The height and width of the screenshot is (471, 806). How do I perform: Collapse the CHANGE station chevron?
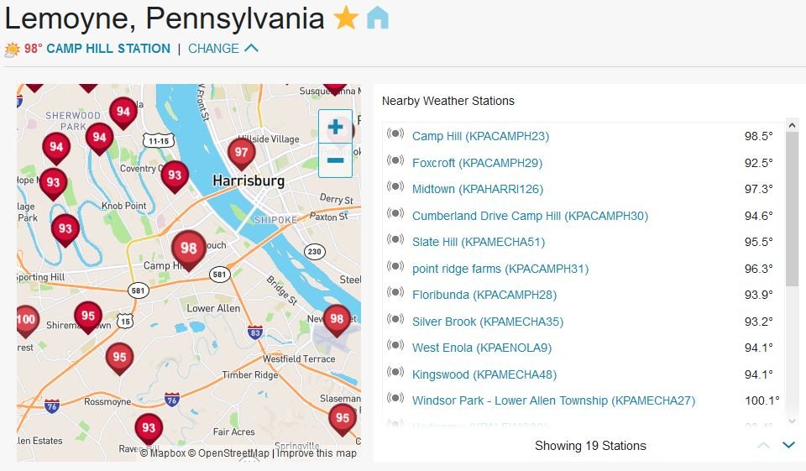point(251,48)
